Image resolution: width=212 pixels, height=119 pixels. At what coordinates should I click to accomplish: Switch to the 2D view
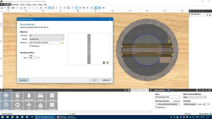[49, 8]
